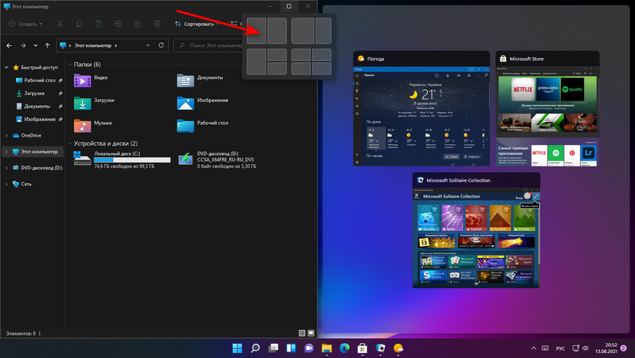Choose narrow right zone of uneven snap layout

pos(324,31)
